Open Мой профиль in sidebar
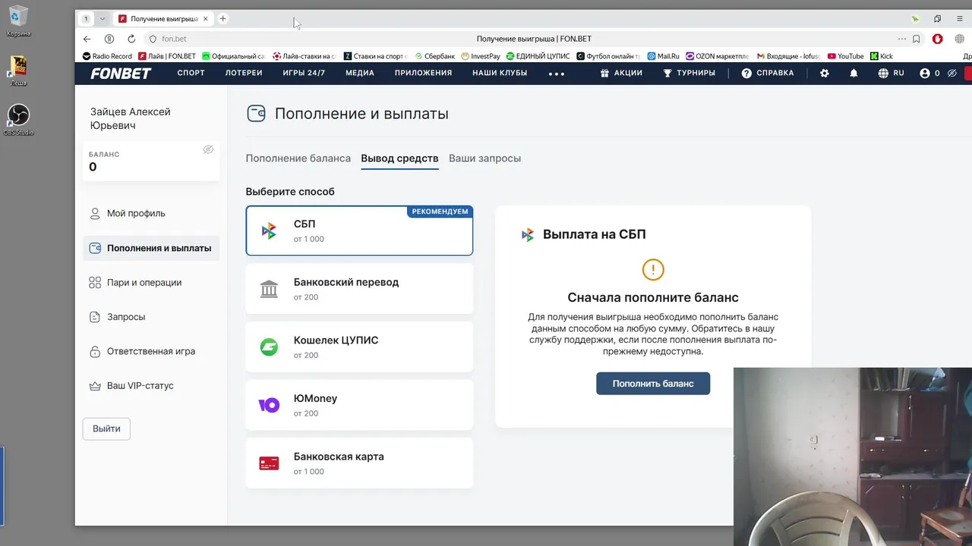972x546 pixels. (x=151, y=214)
